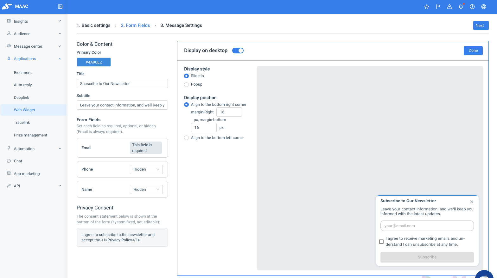Go to step 2 Form Fields
The height and width of the screenshot is (278, 497).
coord(135,25)
